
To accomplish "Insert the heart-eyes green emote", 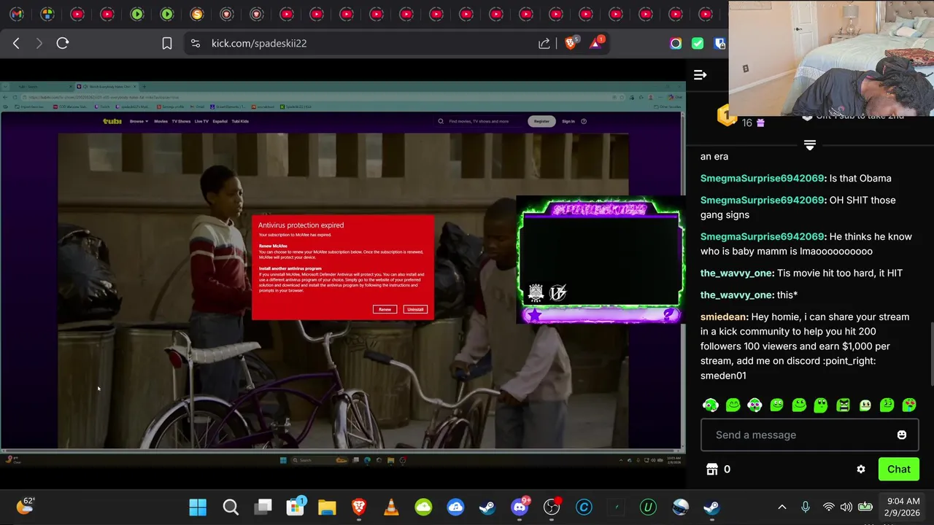I will click(909, 405).
